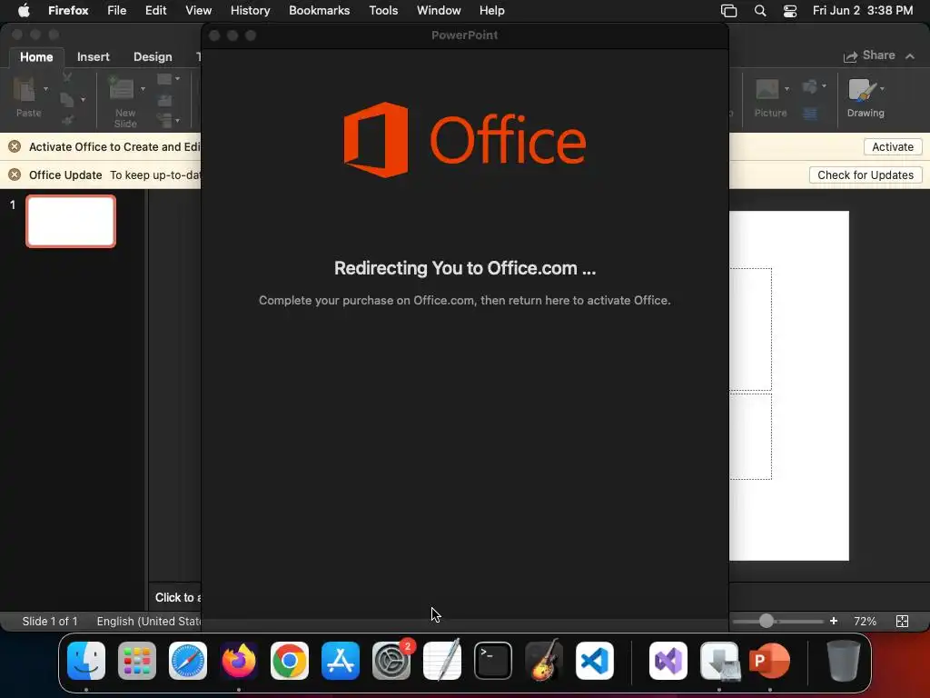This screenshot has height=698, width=930.
Task: Collapse the ribbon with chevron
Action: point(910,55)
